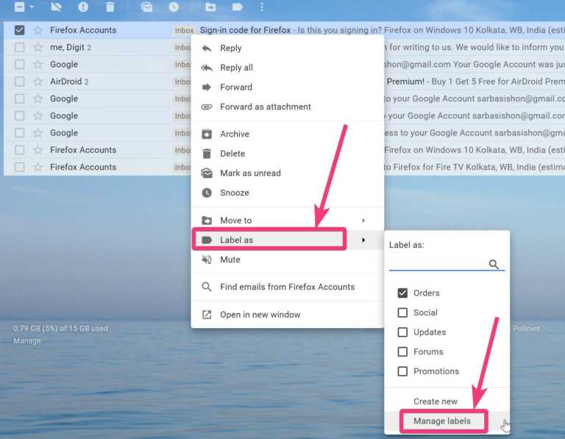565x439 pixels.
Task: Click the report spam toolbar icon
Action: coord(83,7)
